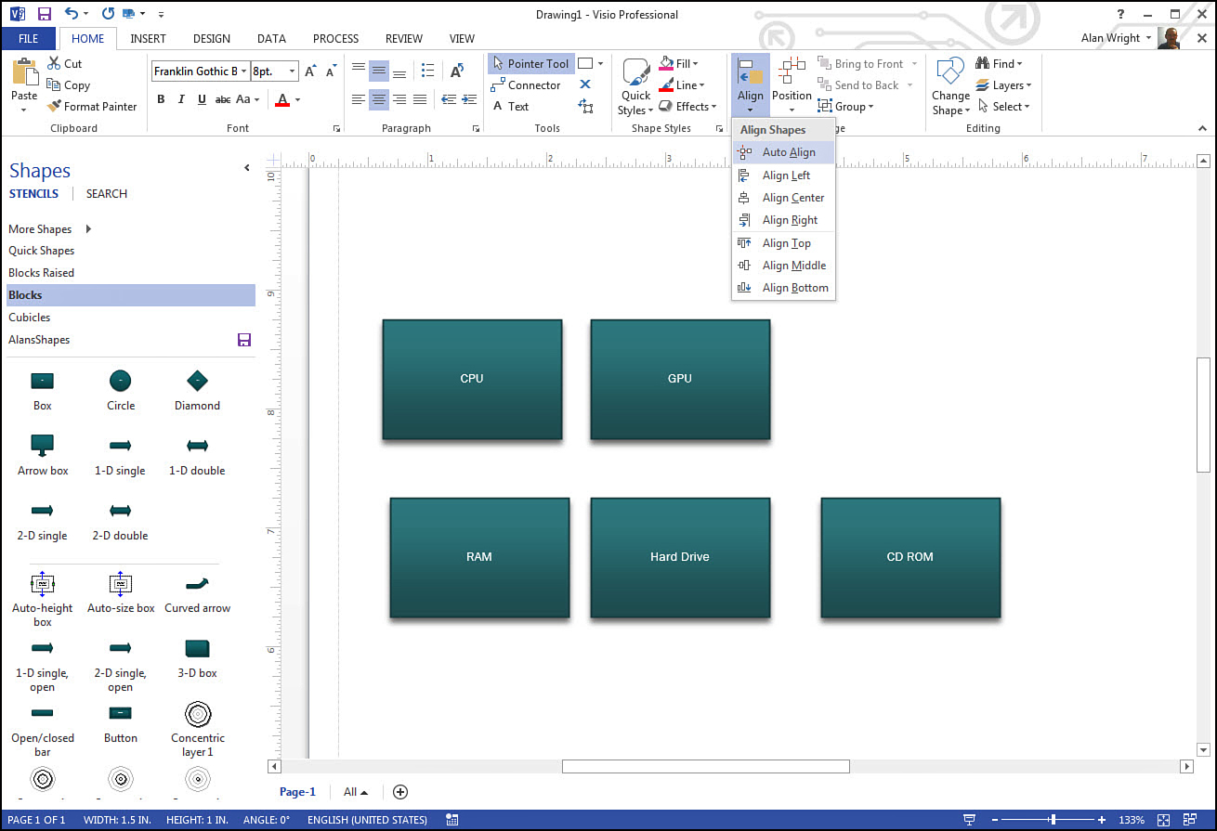Screen dimensions: 1217x831
Task: Switch to the DESIGN ribbon tab
Action: click(x=212, y=39)
